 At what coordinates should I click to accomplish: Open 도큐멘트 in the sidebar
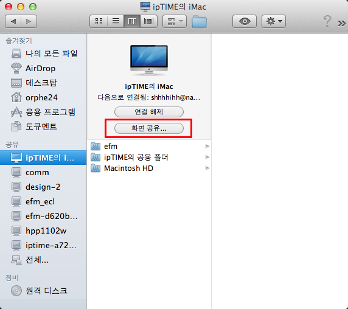[43, 127]
